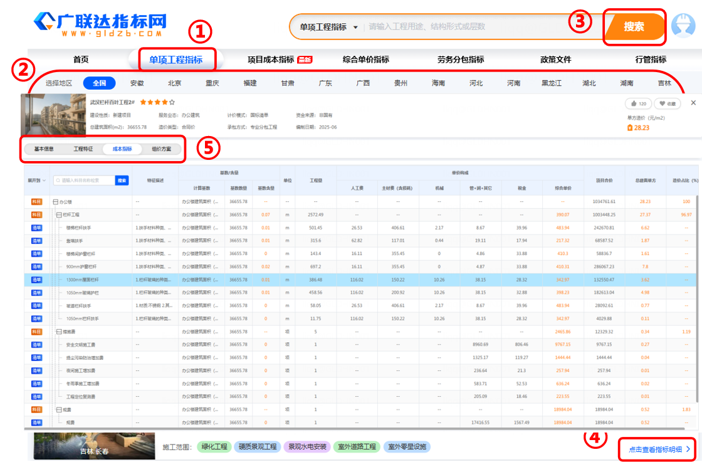
Task: Switch to the 基本信息 tab
Action: tap(44, 149)
